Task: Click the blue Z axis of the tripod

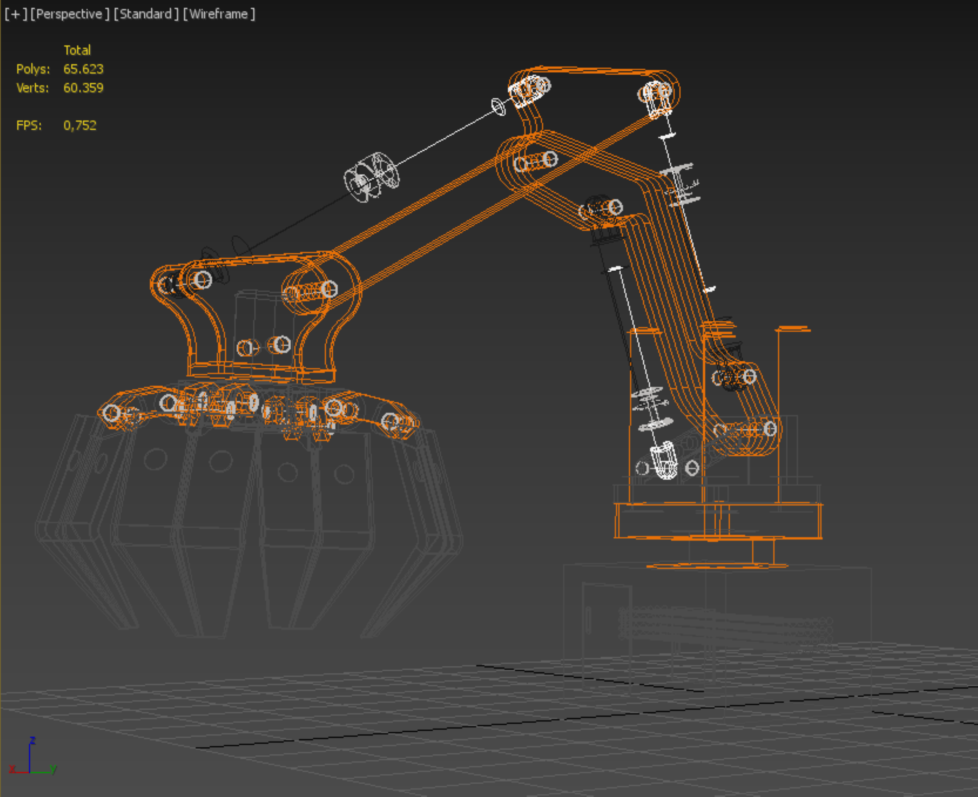Action: [x=30, y=753]
